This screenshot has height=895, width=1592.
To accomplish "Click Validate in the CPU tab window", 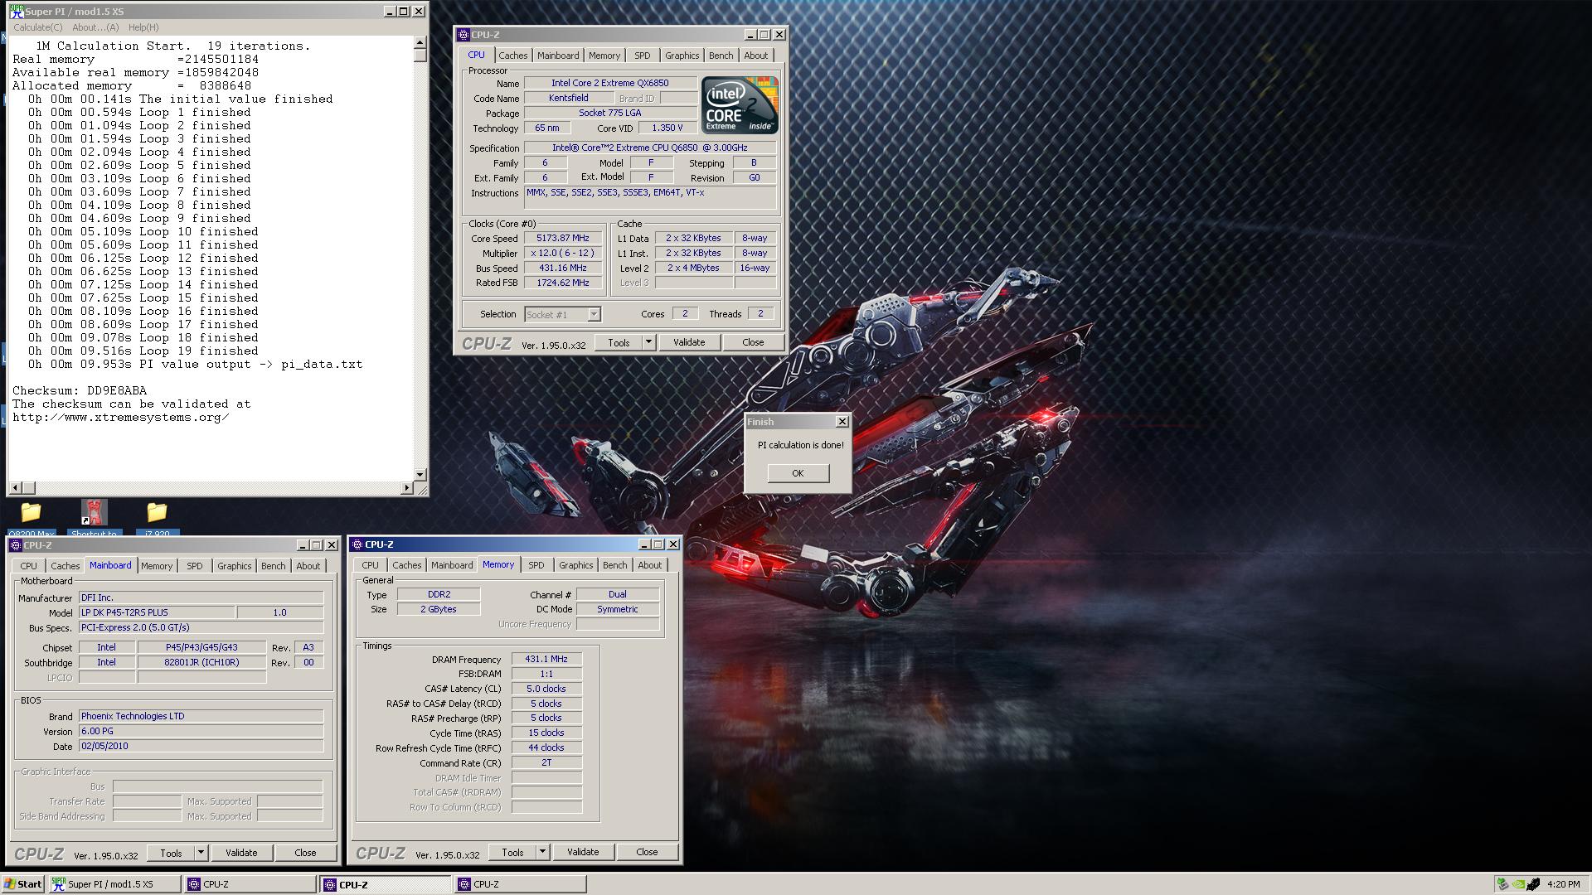I will (x=689, y=342).
